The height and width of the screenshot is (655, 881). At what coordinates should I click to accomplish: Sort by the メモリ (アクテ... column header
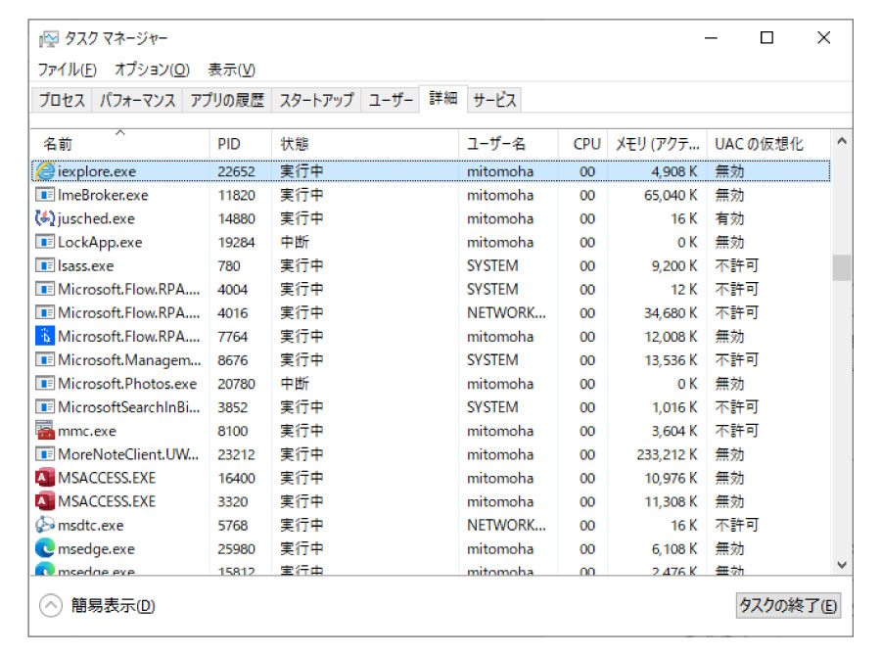coord(658,144)
